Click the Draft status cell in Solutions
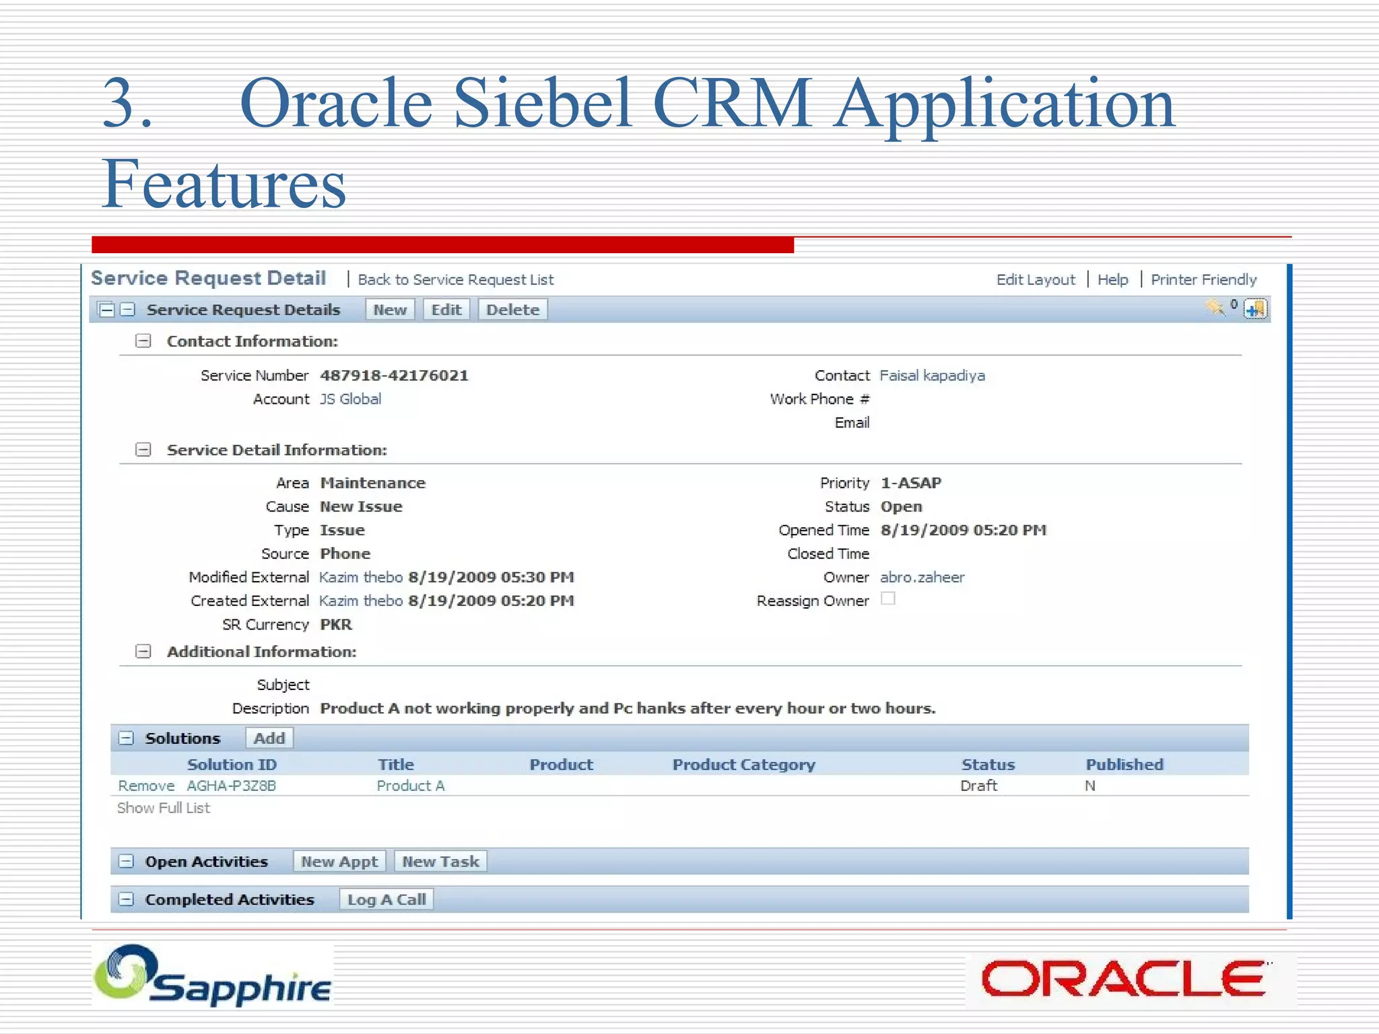Screen dimensions: 1379x1034 point(978,786)
